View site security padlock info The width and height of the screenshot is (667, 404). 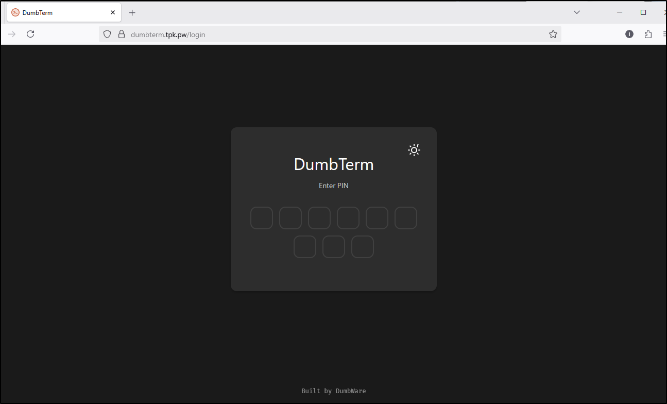coord(122,34)
